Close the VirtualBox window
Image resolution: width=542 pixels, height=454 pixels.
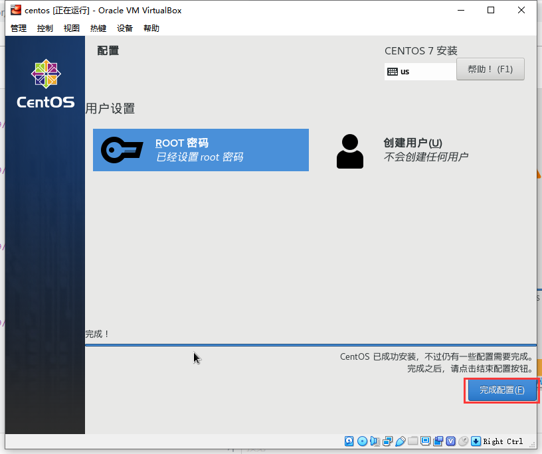(x=521, y=10)
